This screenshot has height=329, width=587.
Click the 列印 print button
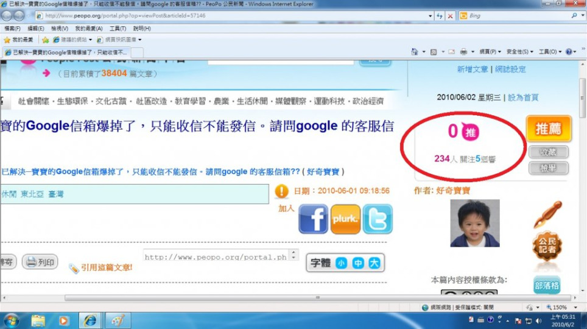pyautogui.click(x=40, y=263)
